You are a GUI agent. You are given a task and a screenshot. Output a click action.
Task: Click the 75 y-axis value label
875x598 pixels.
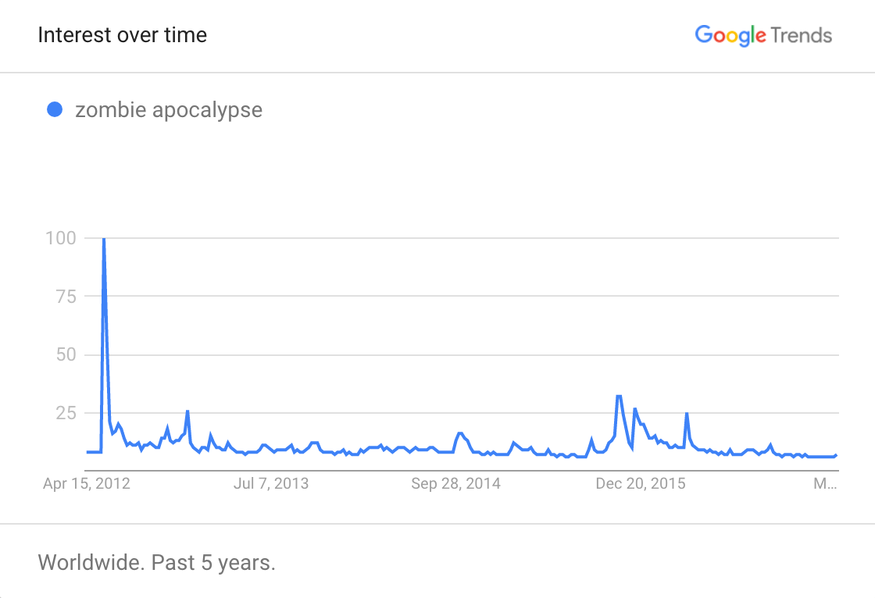click(66, 297)
